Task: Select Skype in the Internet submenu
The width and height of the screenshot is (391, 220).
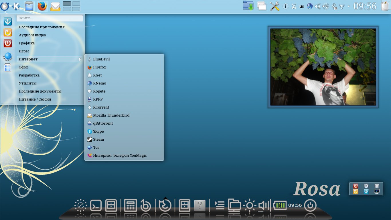Action: [x=98, y=131]
